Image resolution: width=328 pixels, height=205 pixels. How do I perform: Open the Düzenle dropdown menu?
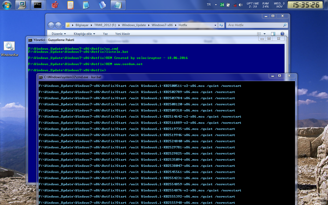pos(59,34)
